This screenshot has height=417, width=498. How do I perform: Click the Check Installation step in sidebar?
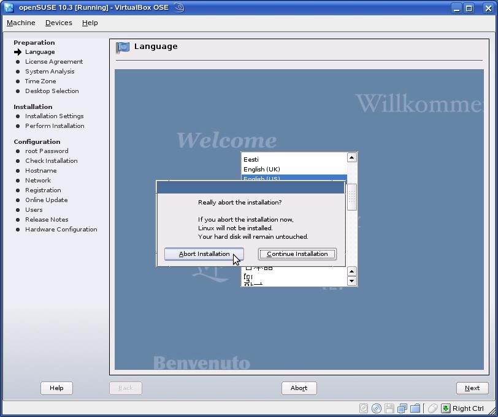pos(52,161)
